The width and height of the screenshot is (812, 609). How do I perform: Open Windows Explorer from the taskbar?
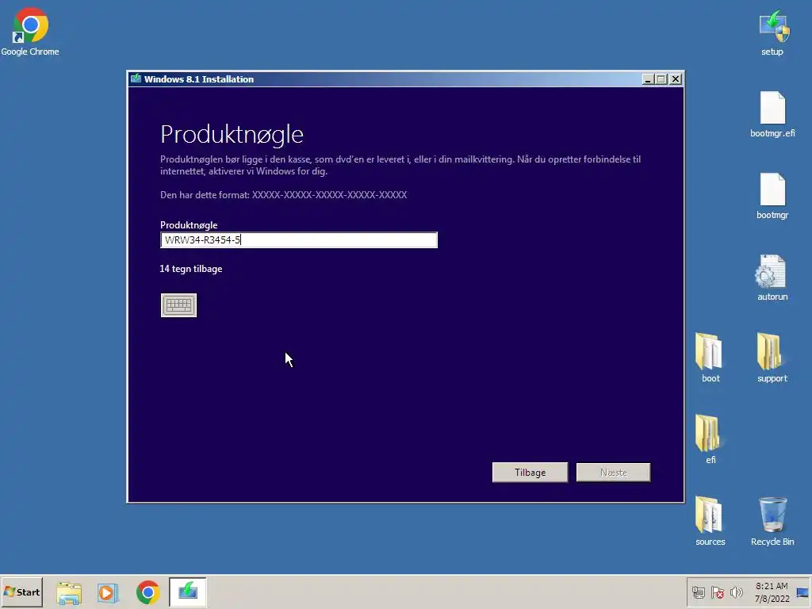point(69,592)
